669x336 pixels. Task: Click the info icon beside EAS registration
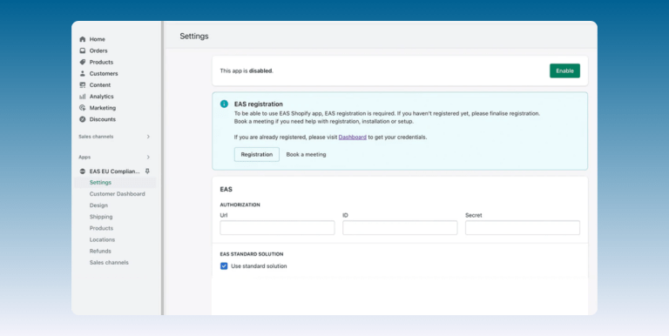224,104
